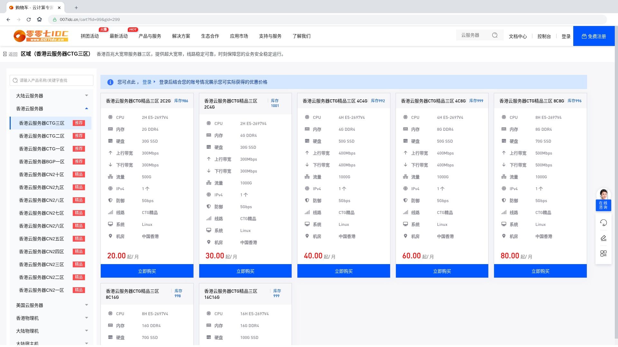The image size is (618, 347).
Task: Click the refresh chat bubble icon on right
Action: (604, 223)
